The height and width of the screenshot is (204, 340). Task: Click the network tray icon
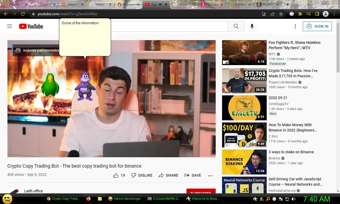click(287, 199)
